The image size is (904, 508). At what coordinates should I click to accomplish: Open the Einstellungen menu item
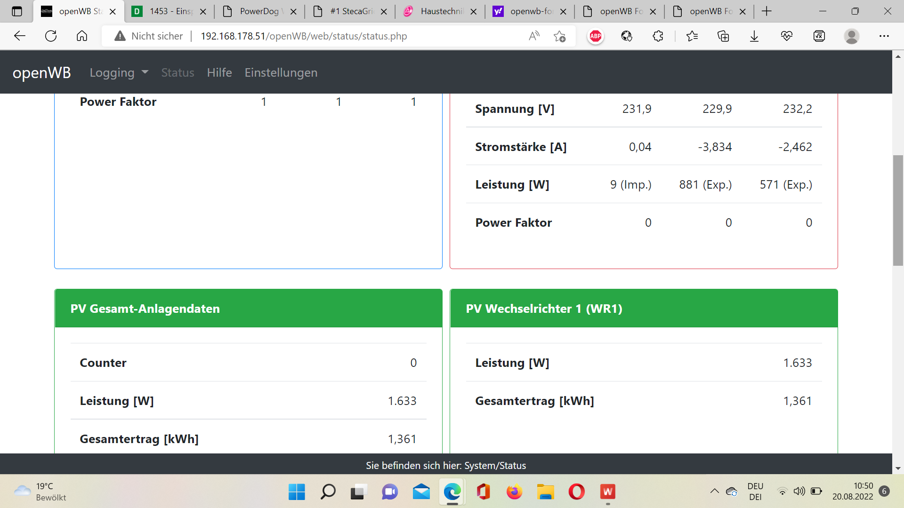pos(281,72)
